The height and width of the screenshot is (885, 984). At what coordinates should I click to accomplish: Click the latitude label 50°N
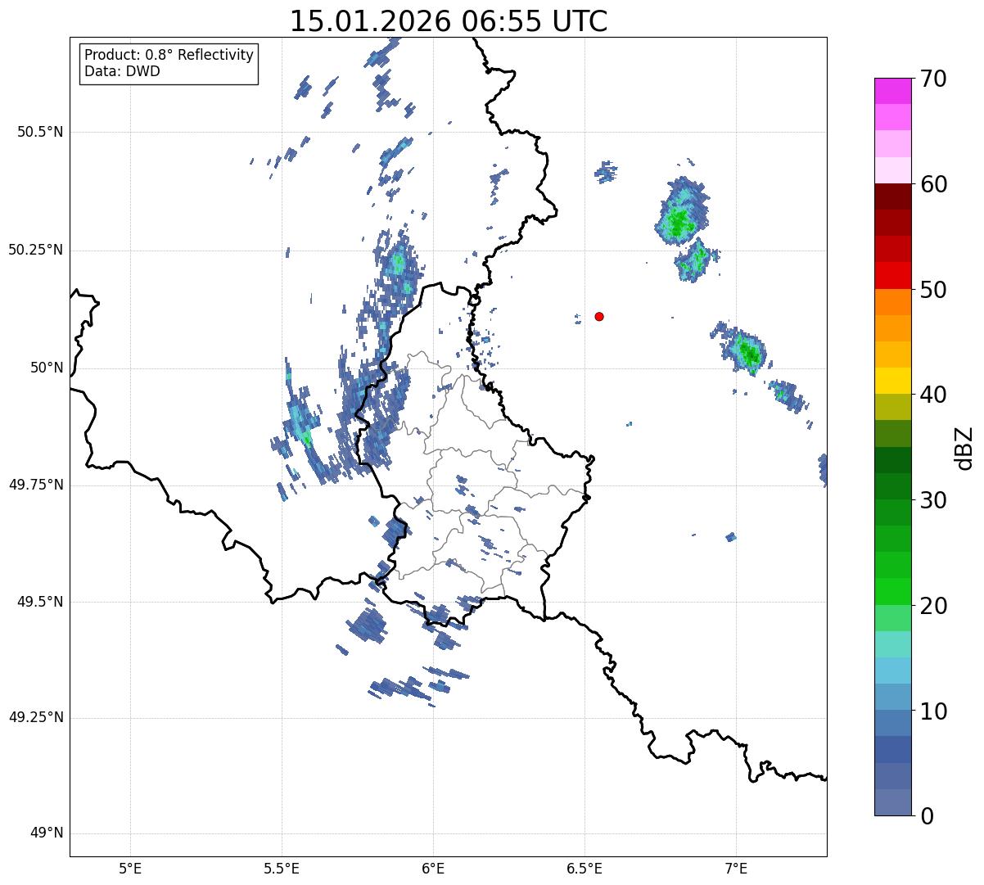(x=47, y=368)
